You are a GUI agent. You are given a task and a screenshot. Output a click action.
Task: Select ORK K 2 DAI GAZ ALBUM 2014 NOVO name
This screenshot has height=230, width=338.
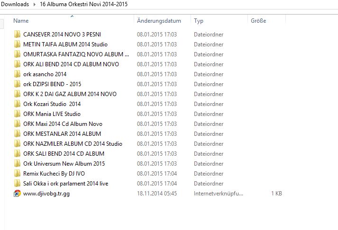click(x=70, y=94)
